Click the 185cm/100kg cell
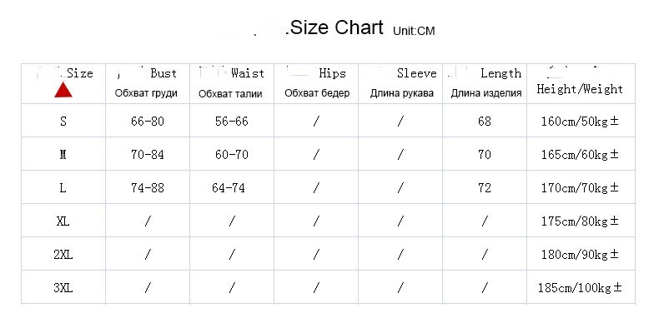The height and width of the screenshot is (328, 659). coord(580,288)
